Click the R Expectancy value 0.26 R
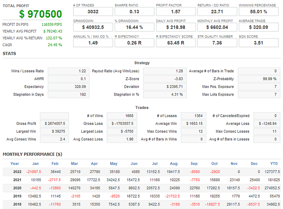Screen dimensions: 283x209 [134, 43]
